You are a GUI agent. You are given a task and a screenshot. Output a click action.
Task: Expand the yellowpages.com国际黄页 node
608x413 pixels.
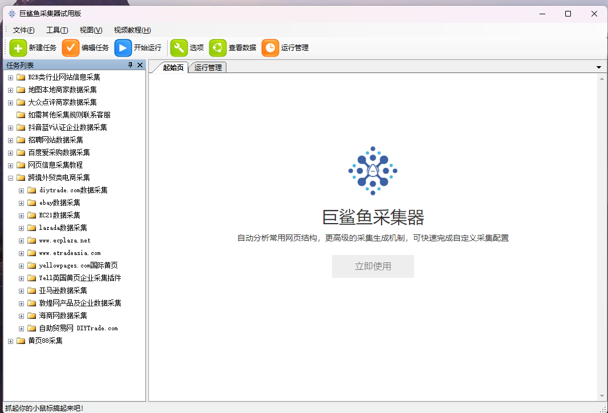[21, 266]
